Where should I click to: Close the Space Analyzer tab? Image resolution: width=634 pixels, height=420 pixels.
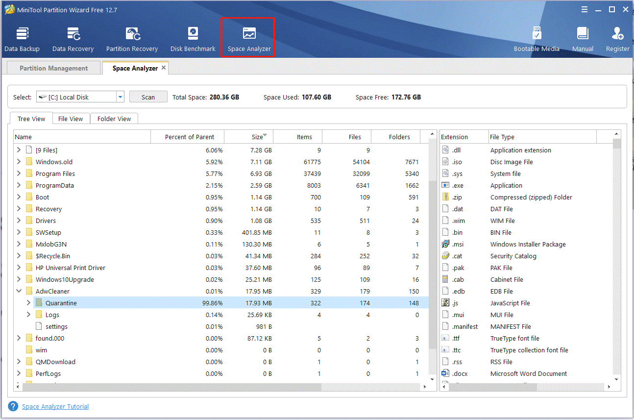[x=164, y=68]
